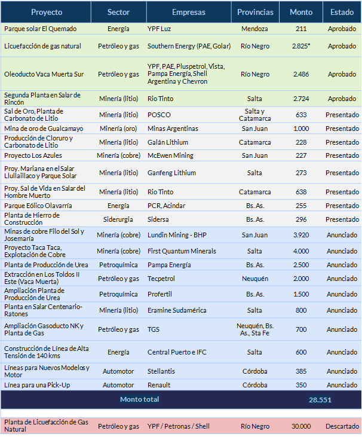The height and width of the screenshot is (437, 362).
Task: Select the 2.825* amount cell
Action: point(301,46)
